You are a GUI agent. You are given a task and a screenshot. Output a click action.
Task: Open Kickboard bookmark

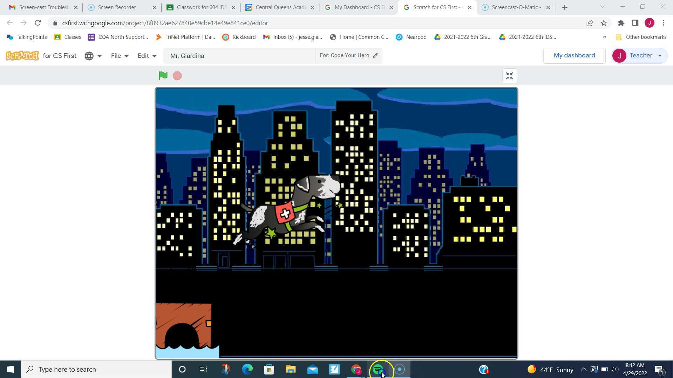click(239, 37)
